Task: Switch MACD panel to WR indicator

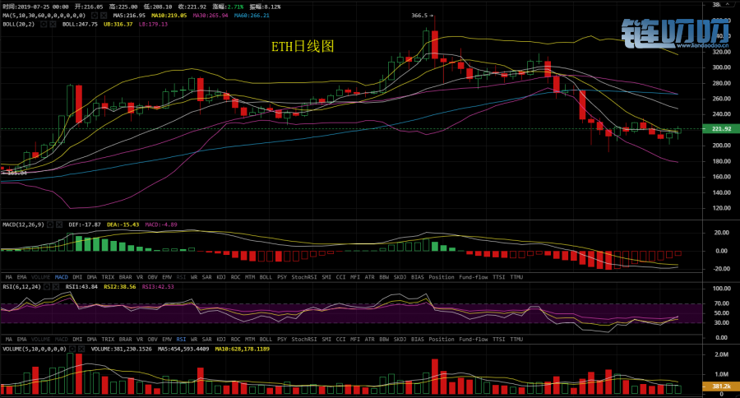Action: coord(194,277)
